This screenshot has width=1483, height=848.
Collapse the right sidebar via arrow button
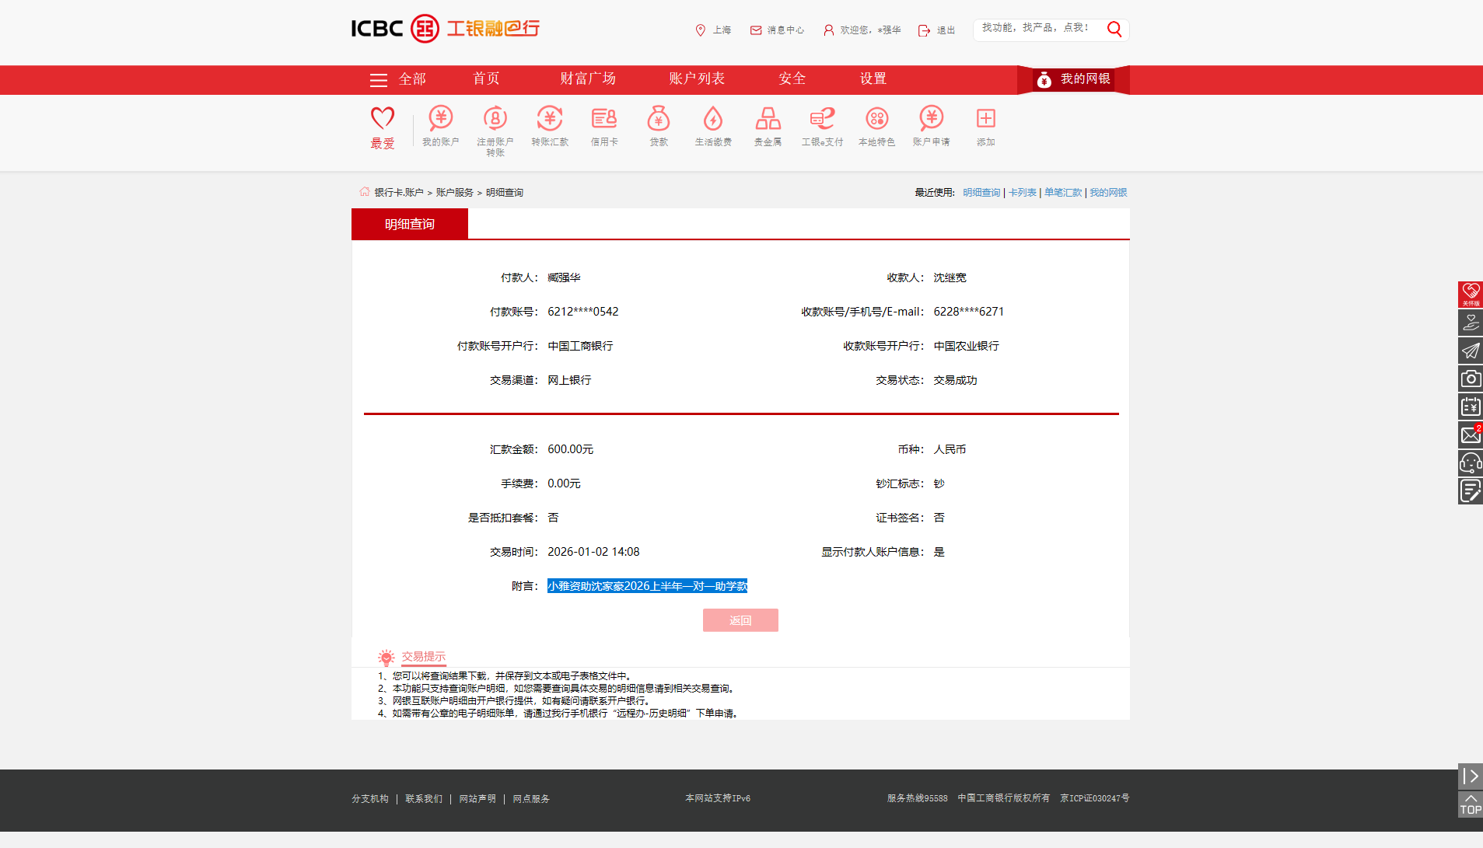tap(1469, 776)
